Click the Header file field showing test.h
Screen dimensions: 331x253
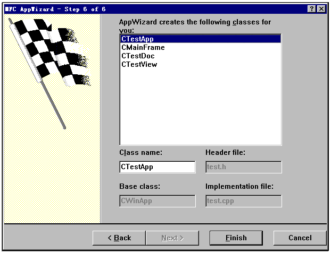pyautogui.click(x=244, y=167)
